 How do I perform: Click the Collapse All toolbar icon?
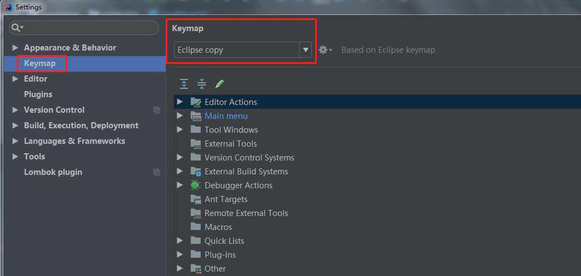tap(202, 84)
